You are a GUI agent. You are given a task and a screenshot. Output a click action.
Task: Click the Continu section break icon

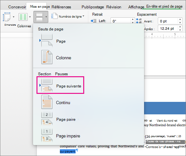tap(47, 102)
